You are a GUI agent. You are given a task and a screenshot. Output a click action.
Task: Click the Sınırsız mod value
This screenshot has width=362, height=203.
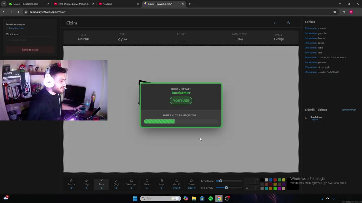point(83,39)
